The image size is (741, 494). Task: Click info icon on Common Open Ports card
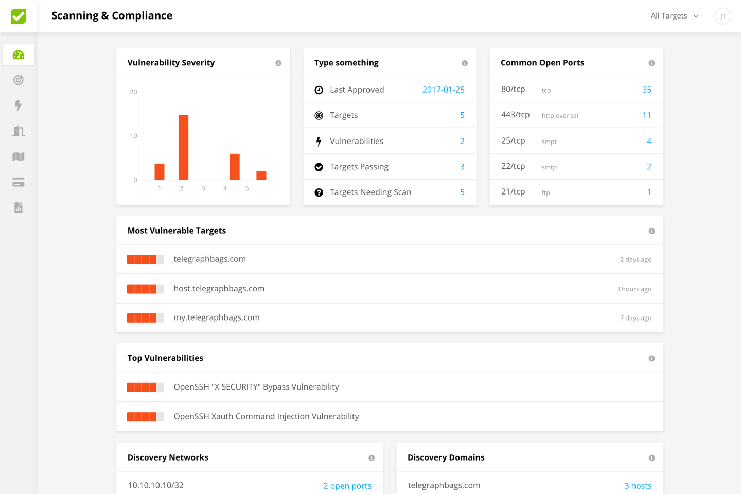pos(651,63)
